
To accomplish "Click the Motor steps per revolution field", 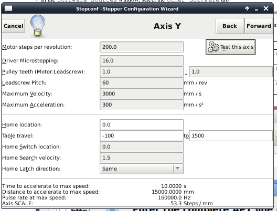I will [142, 47].
